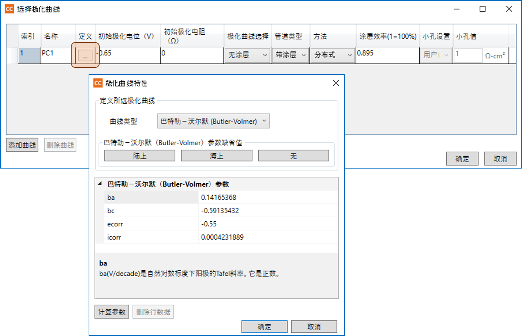522x336 pixels.
Task: Click the 海上 default values button
Action: pos(217,156)
